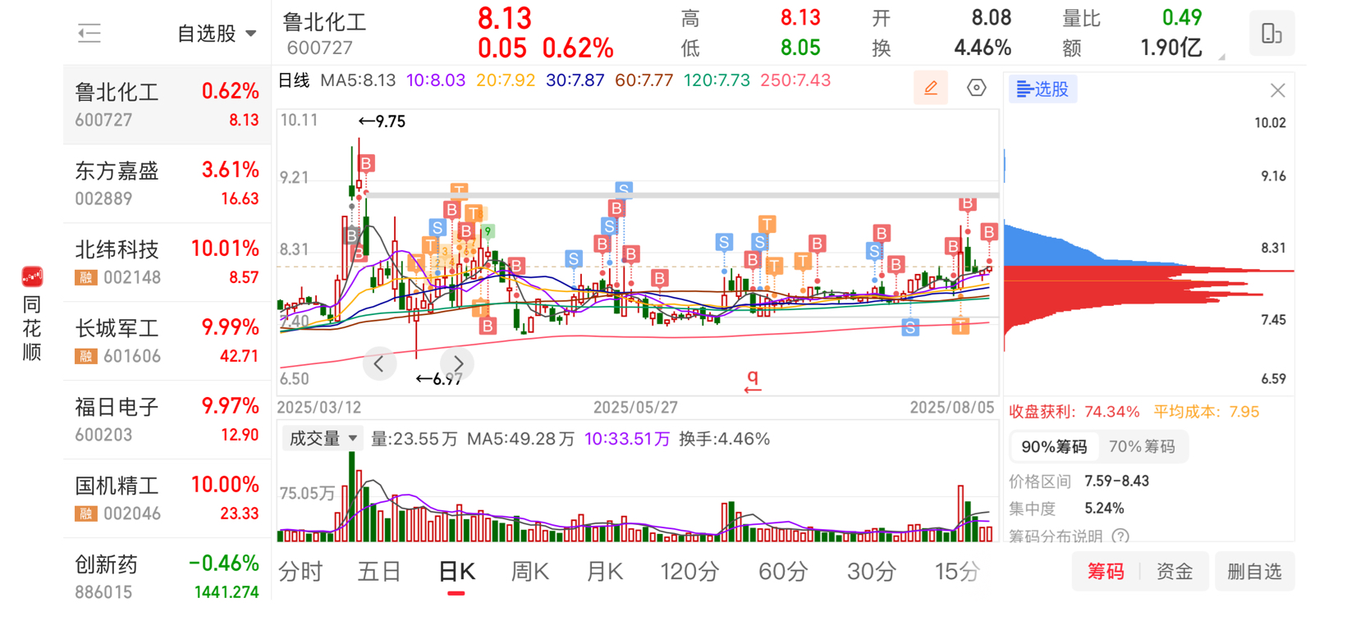Switch to the 60分 chart tab
Screen dimensions: 1370x630
click(783, 572)
